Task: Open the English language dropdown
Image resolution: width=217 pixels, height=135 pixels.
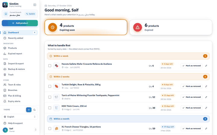Action: click(20, 117)
